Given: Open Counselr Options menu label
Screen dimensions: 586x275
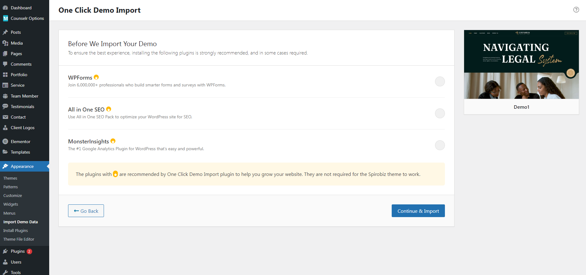Looking at the screenshot, I should pyautogui.click(x=27, y=18).
